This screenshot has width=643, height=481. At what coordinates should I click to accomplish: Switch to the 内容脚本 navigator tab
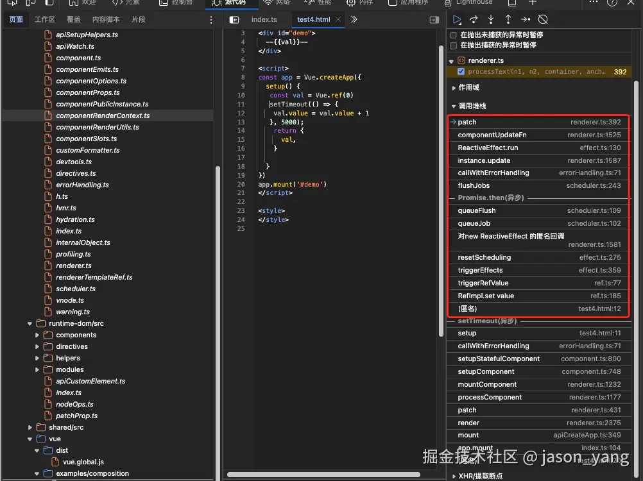(106, 19)
